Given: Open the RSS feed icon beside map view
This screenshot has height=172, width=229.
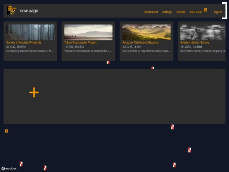Looking at the screenshot, I should coord(205,10).
